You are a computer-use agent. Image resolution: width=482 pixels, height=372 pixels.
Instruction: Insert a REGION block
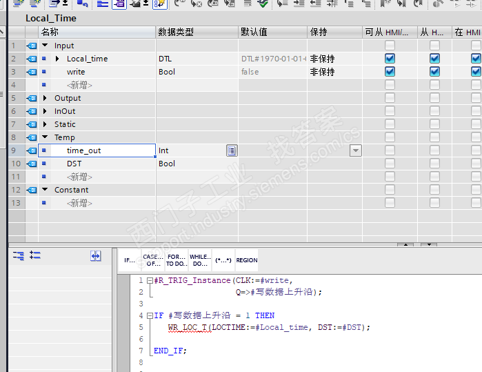click(247, 260)
